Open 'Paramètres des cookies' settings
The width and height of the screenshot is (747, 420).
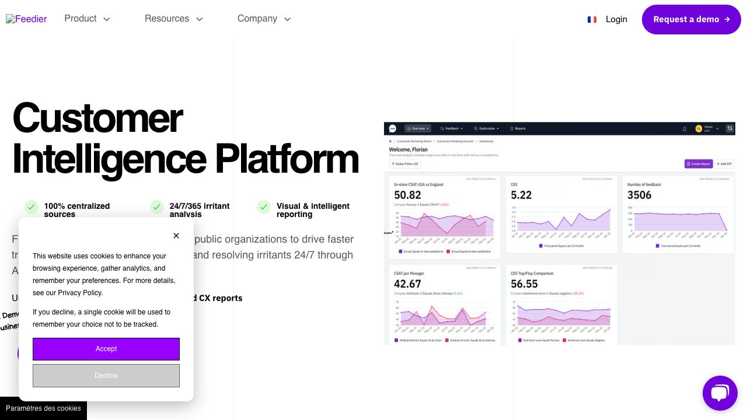[43, 408]
